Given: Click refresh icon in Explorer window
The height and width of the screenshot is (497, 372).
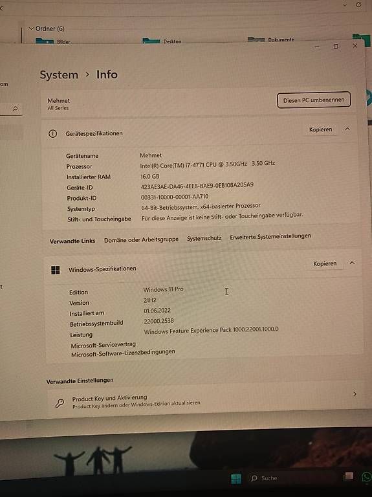Looking at the screenshot, I should 358,5.
